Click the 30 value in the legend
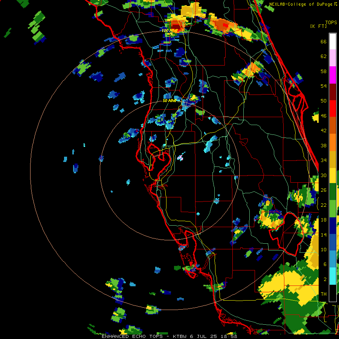Viewport: 339px width, 339px height. pyautogui.click(x=324, y=175)
